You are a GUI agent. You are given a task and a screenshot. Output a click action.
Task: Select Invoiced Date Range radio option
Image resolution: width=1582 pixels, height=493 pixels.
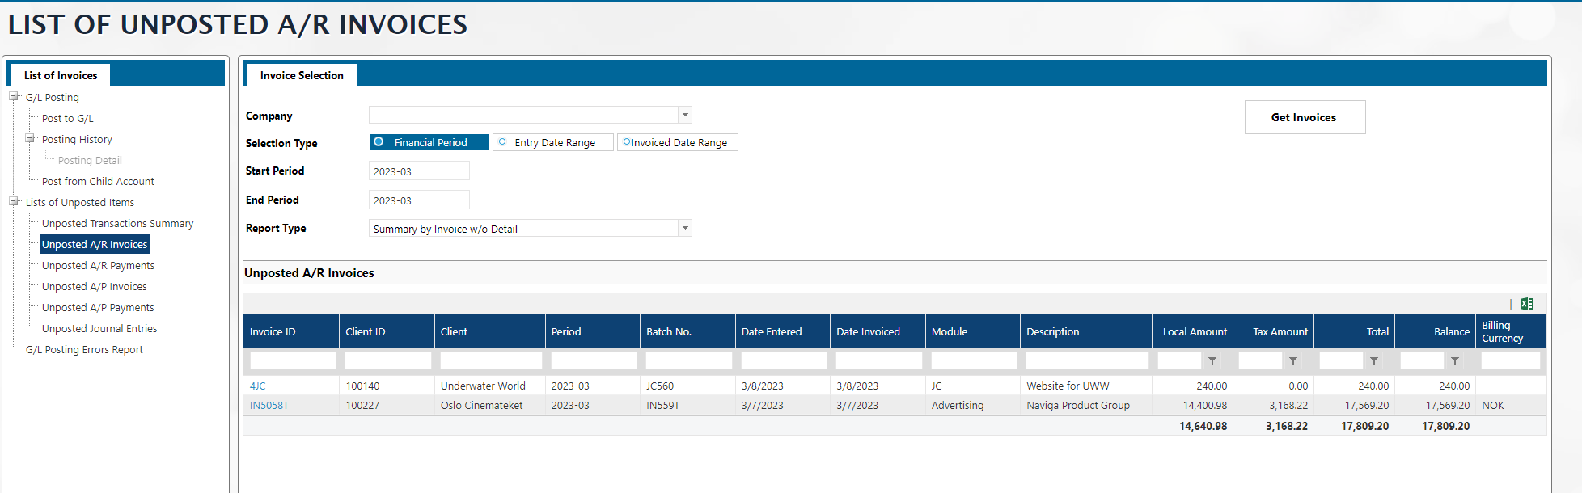tap(627, 142)
